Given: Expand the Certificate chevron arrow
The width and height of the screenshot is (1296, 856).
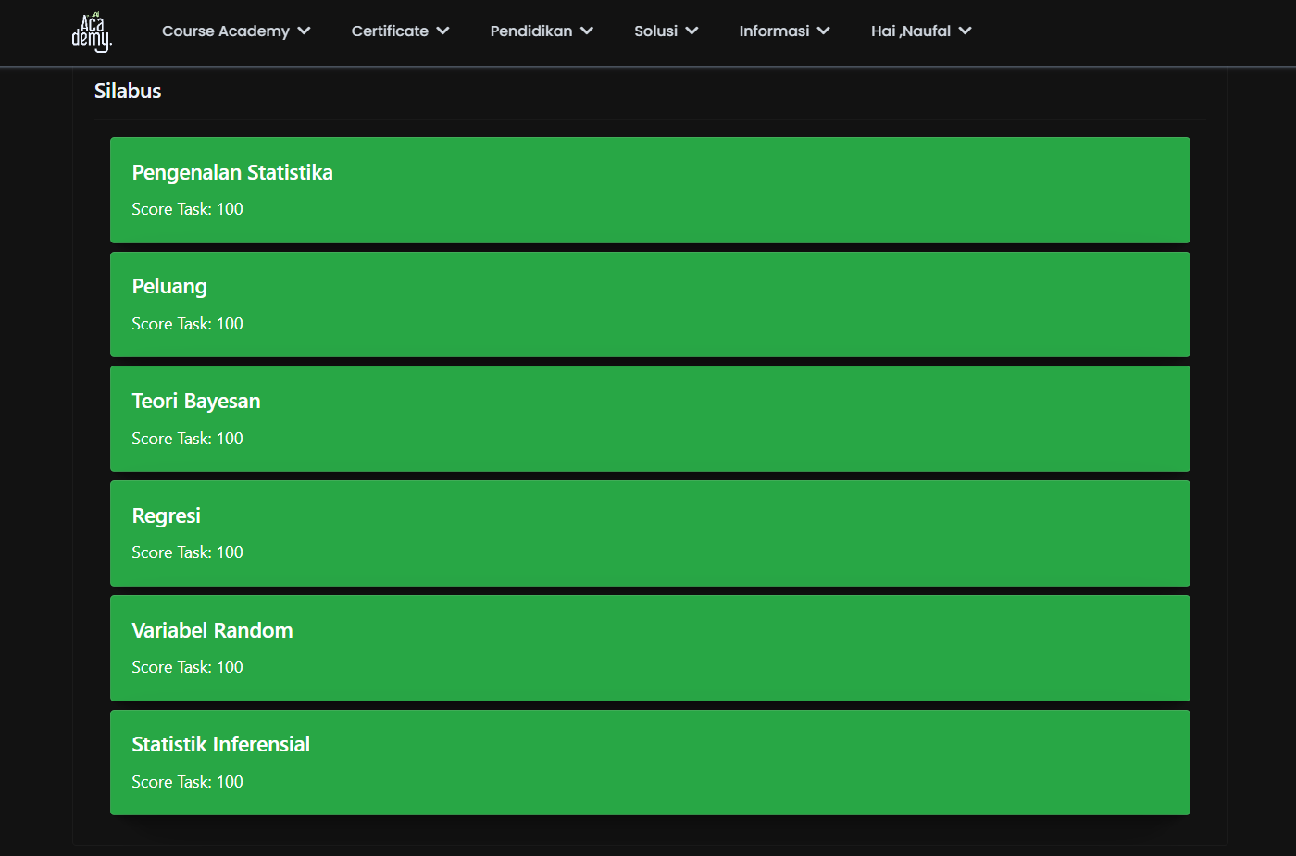Looking at the screenshot, I should click(x=442, y=31).
